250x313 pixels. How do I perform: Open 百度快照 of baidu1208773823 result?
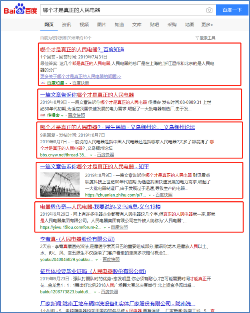pos(109,292)
